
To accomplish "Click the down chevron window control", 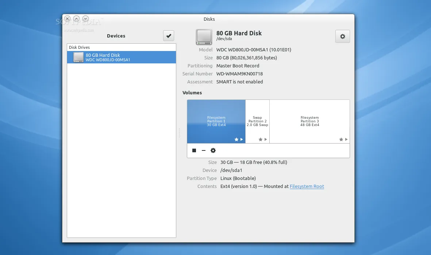I will (85, 18).
